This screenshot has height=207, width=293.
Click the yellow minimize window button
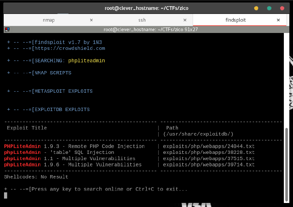click(x=256, y=8)
